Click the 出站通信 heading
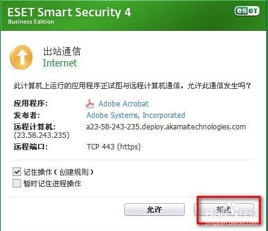This screenshot has width=268, height=231. tap(62, 51)
